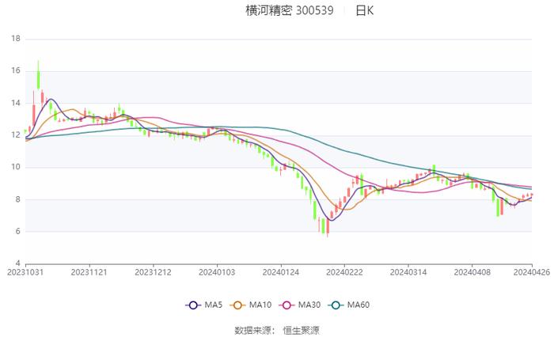
Task: Toggle the MA60 legend series
Action: (349, 305)
